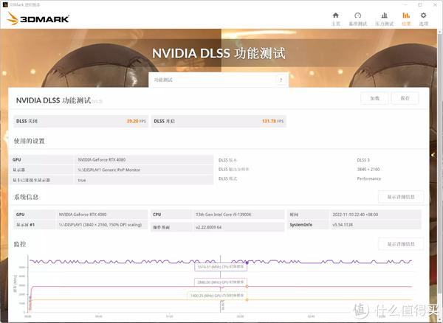This screenshot has width=443, height=323.
Task: Click the DLSS 3 version value
Action: point(363,160)
